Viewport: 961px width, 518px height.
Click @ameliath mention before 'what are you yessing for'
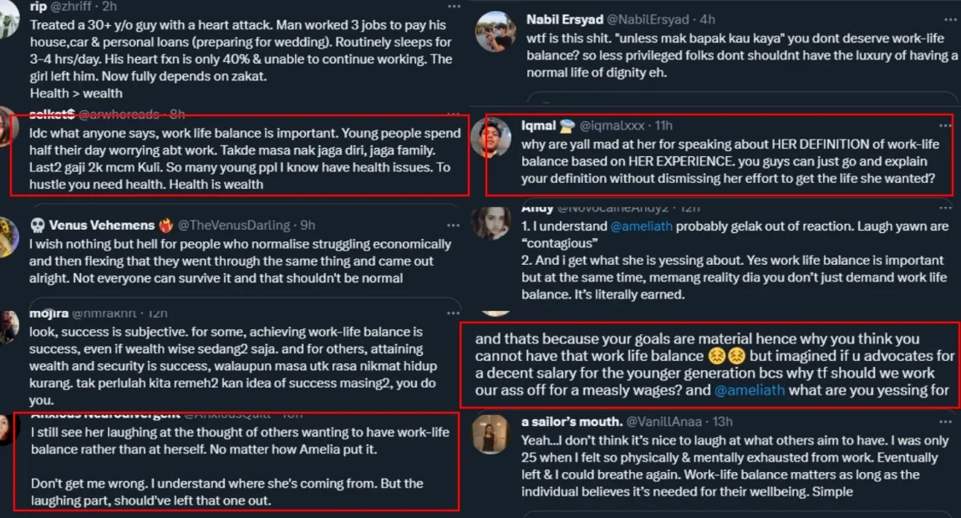tap(749, 389)
